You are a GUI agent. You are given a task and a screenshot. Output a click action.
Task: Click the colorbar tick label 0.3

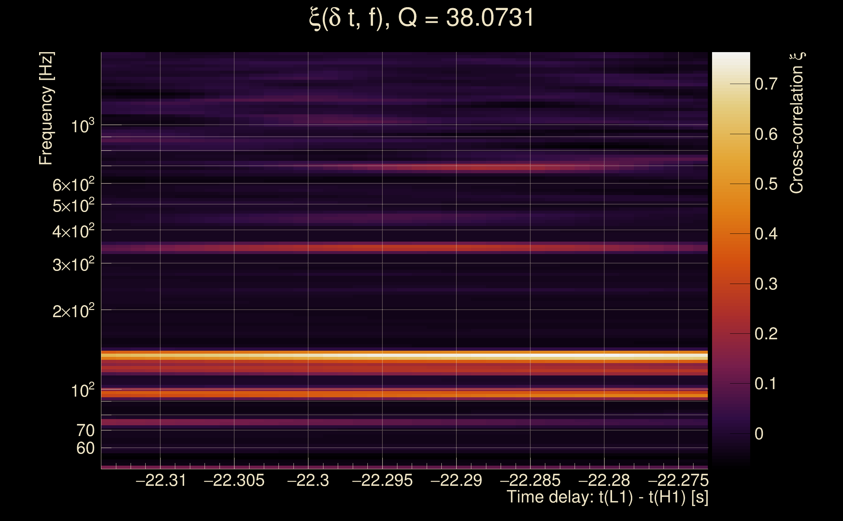pyautogui.click(x=766, y=284)
